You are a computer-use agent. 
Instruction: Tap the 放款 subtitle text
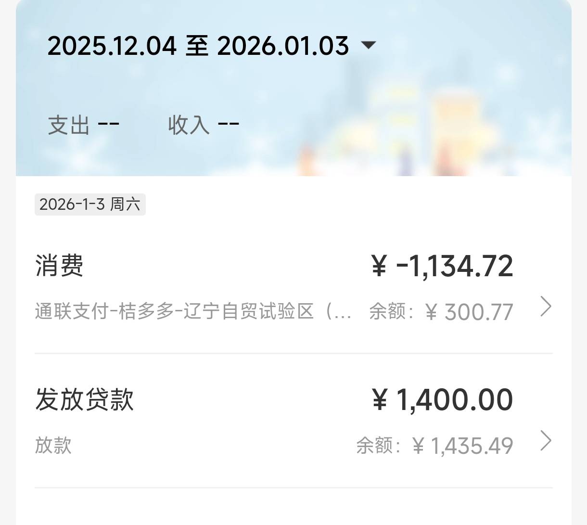pos(53,445)
